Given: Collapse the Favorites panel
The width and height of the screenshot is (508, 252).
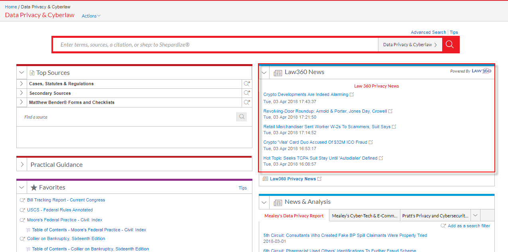Looking at the screenshot, I should point(22,188).
